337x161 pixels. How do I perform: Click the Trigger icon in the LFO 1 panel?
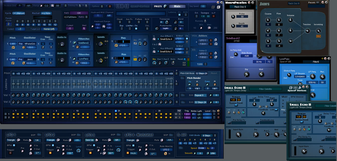click(10, 153)
